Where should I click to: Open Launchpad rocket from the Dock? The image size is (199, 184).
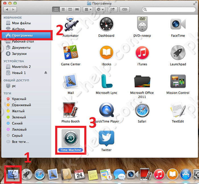coord(27,174)
